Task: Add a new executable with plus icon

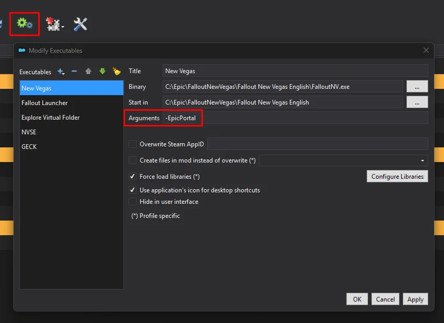Action: coord(61,72)
